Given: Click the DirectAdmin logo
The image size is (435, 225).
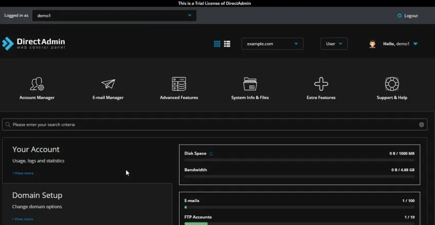Looking at the screenshot, I should click(x=33, y=43).
